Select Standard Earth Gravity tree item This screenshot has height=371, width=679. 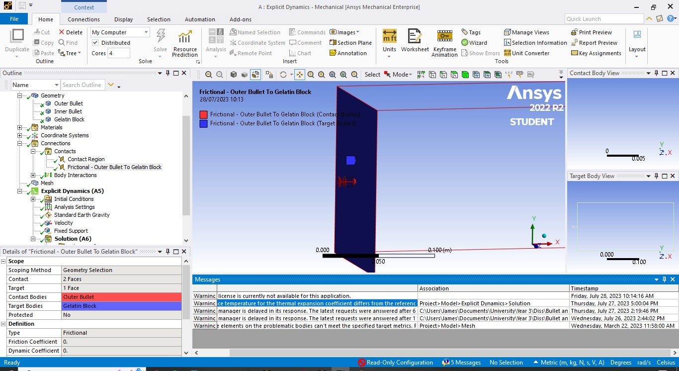[x=82, y=215]
